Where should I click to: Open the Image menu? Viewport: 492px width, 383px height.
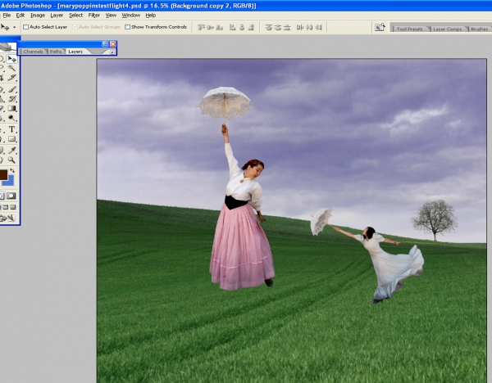(38, 16)
